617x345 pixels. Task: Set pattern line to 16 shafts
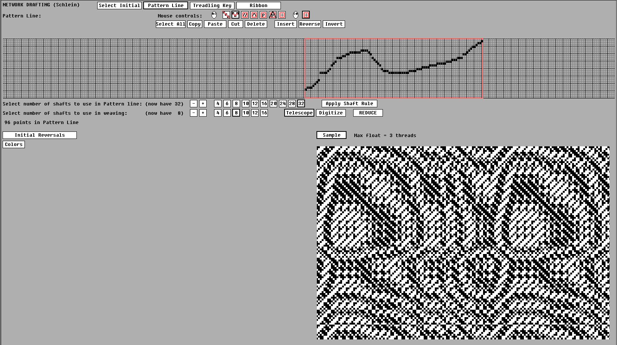264,104
